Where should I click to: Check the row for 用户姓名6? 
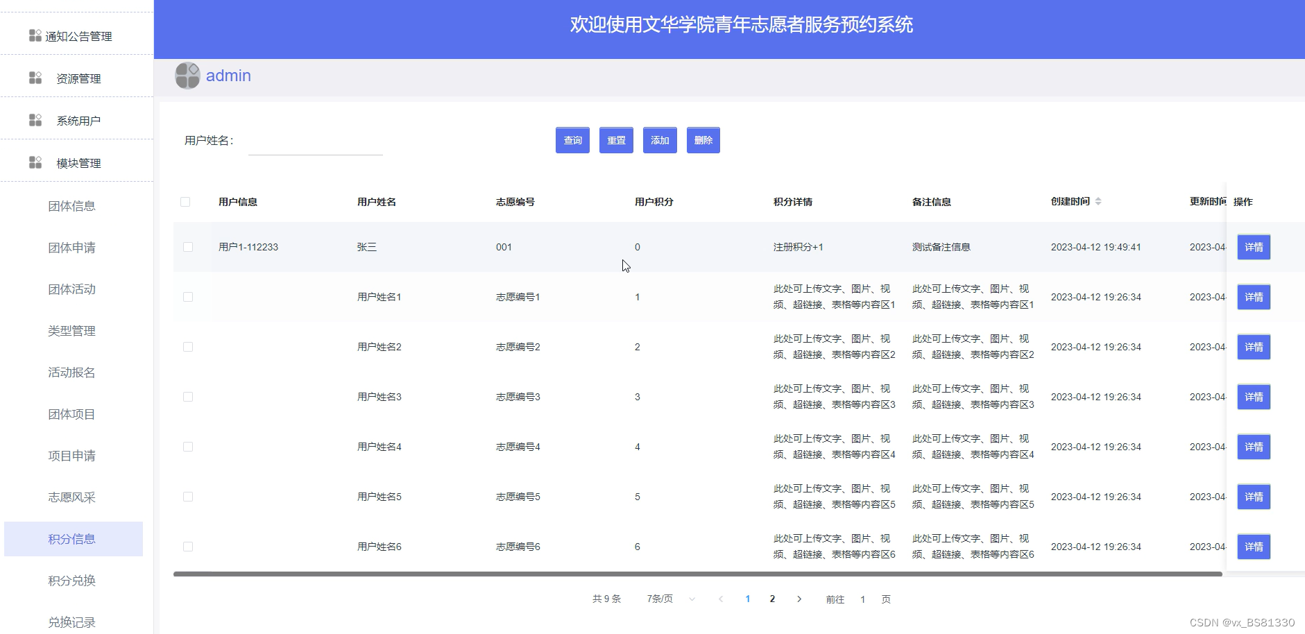(x=188, y=547)
